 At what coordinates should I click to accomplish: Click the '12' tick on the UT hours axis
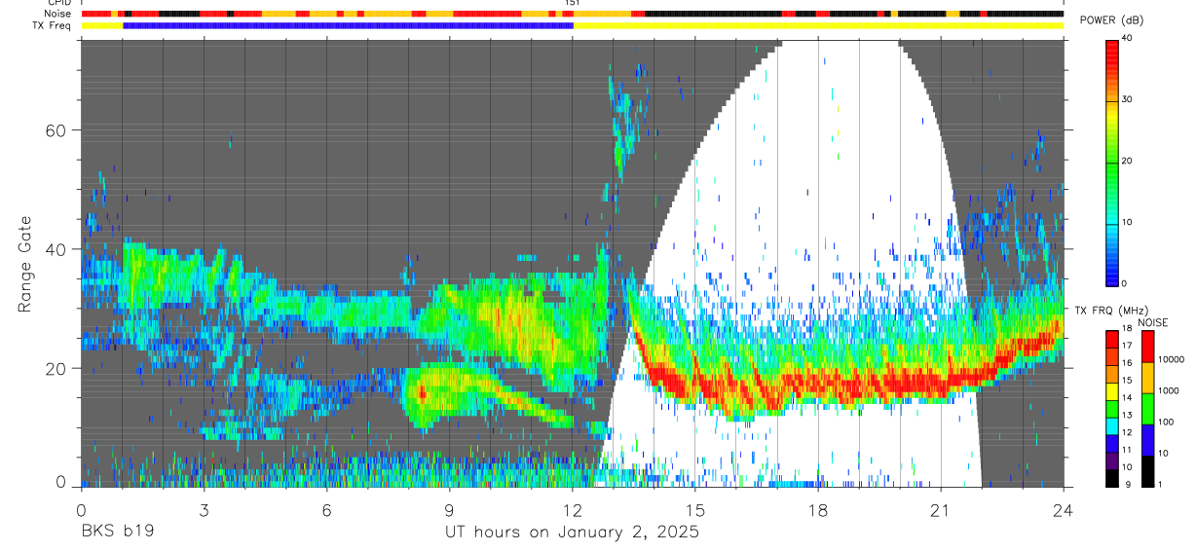573,509
